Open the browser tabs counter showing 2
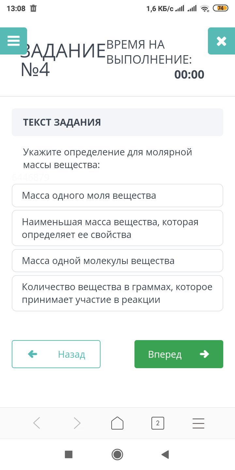Image resolution: width=235 pixels, height=470 pixels. pyautogui.click(x=158, y=423)
